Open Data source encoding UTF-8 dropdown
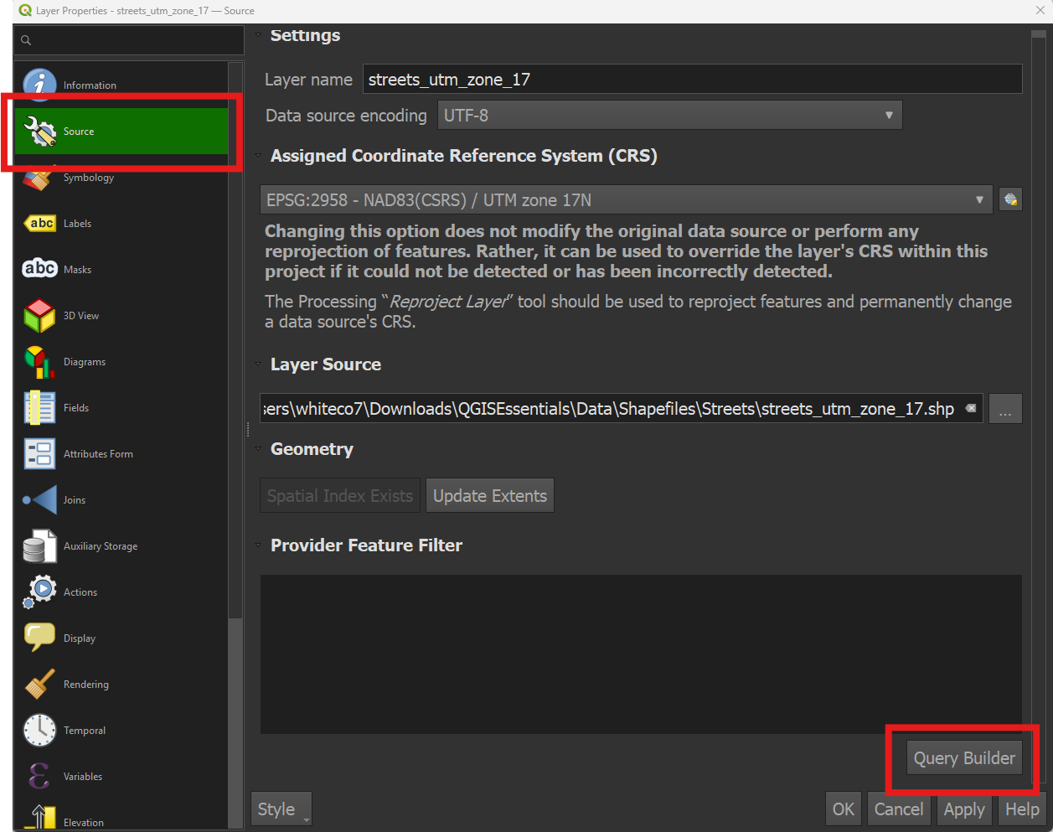The height and width of the screenshot is (832, 1053). [x=669, y=116]
